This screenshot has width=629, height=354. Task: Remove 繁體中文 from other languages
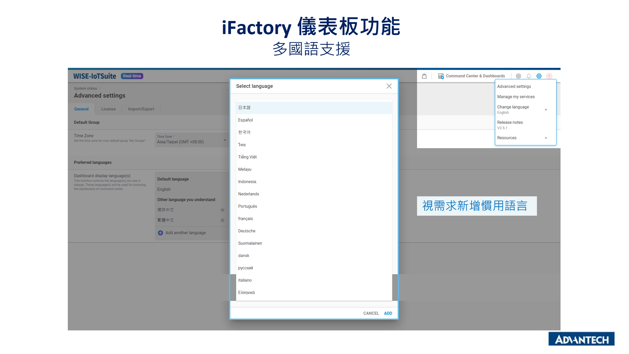point(222,220)
